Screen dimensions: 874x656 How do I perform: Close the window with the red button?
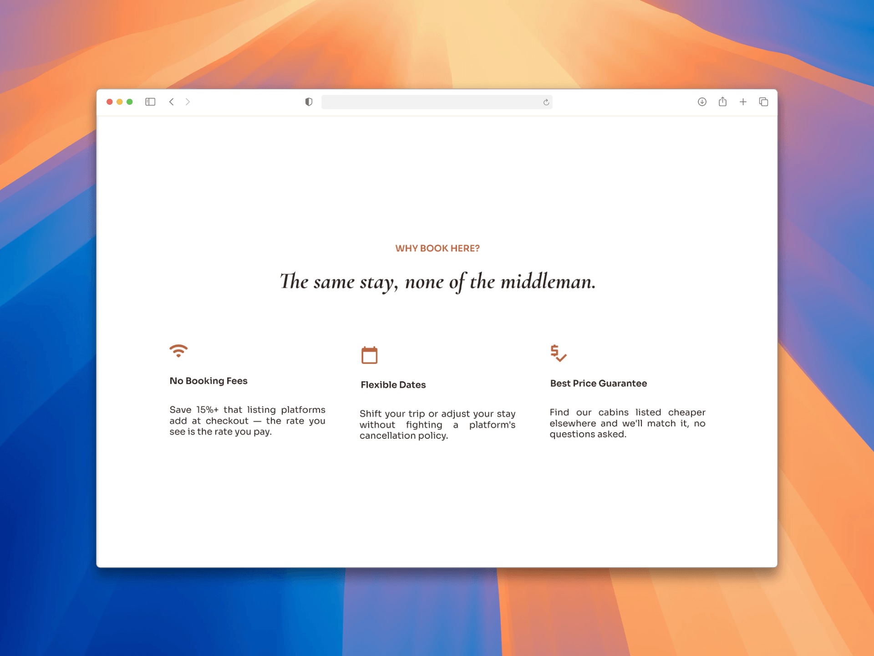(110, 102)
